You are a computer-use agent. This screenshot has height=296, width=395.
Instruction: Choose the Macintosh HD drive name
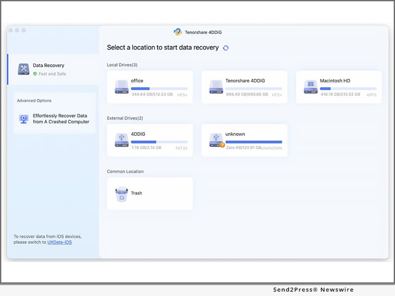click(335, 81)
